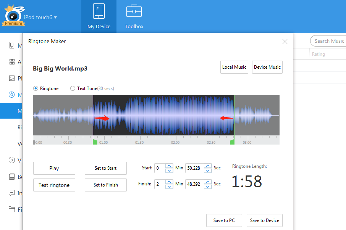346x230 pixels.
Task: Click the Videos play icon in sidebar
Action: click(x=12, y=160)
